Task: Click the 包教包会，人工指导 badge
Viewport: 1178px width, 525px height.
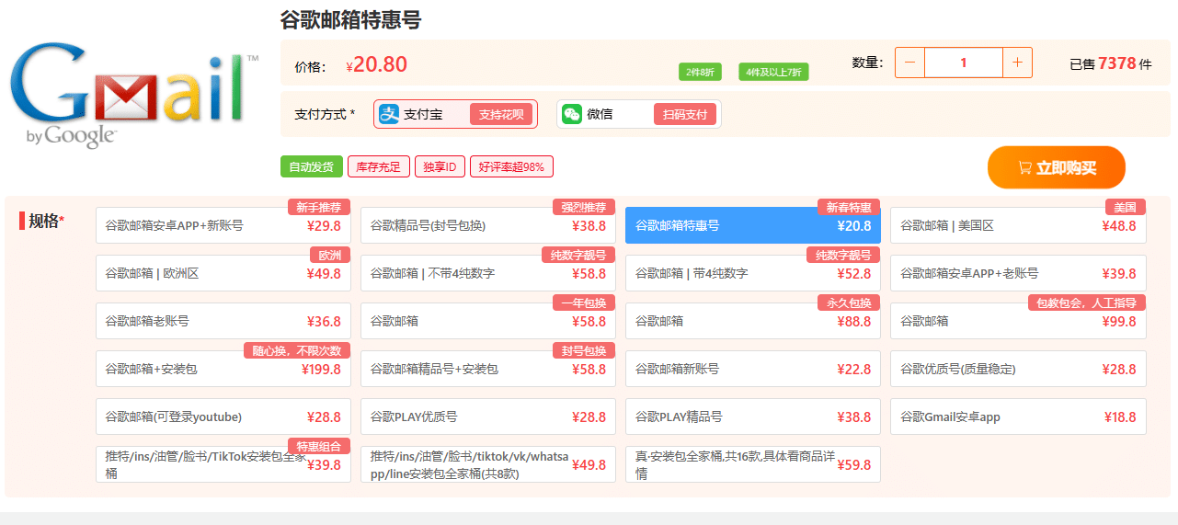Action: tap(1086, 302)
